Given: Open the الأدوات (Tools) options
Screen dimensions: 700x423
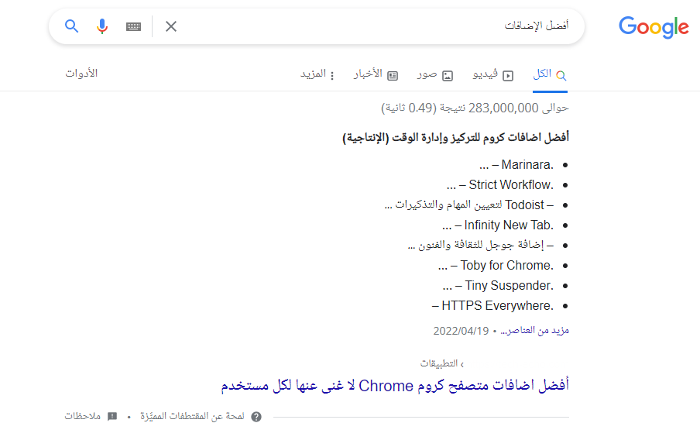Looking at the screenshot, I should pos(81,74).
